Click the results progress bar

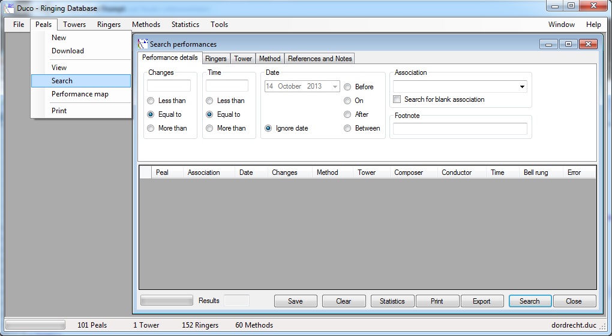[x=166, y=301]
